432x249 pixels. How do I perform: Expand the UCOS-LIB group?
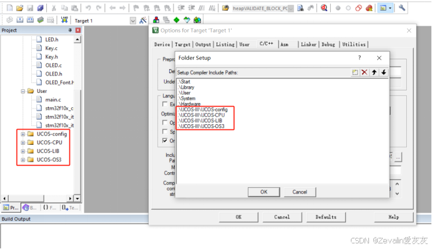[x=23, y=151]
